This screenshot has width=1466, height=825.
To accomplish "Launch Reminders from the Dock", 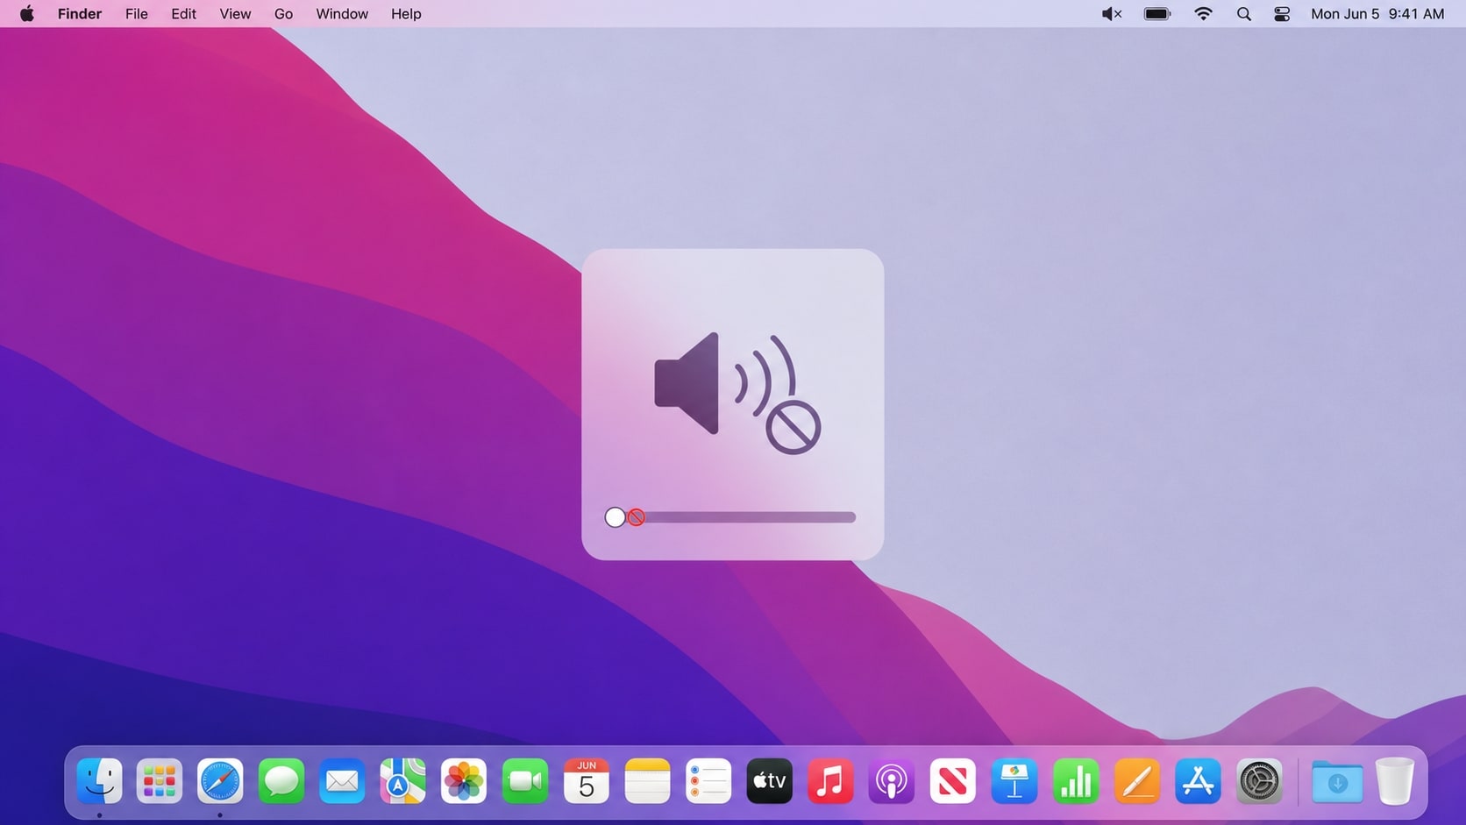I will 708,780.
